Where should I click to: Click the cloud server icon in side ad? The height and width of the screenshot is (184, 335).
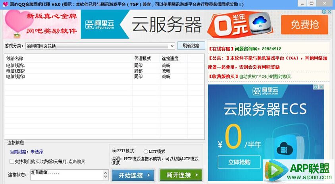(285, 148)
